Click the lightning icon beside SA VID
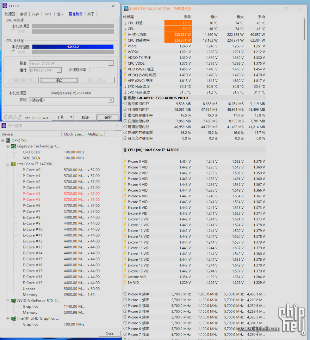 click(125, 282)
